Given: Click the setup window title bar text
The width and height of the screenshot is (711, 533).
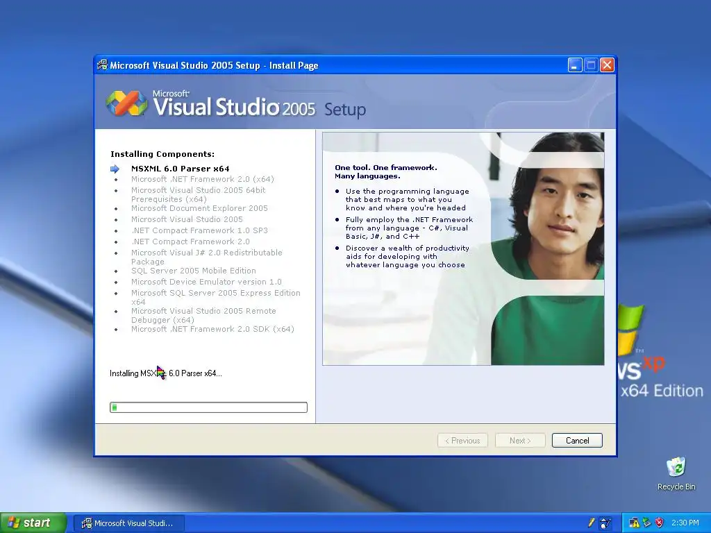Looking at the screenshot, I should [214, 65].
